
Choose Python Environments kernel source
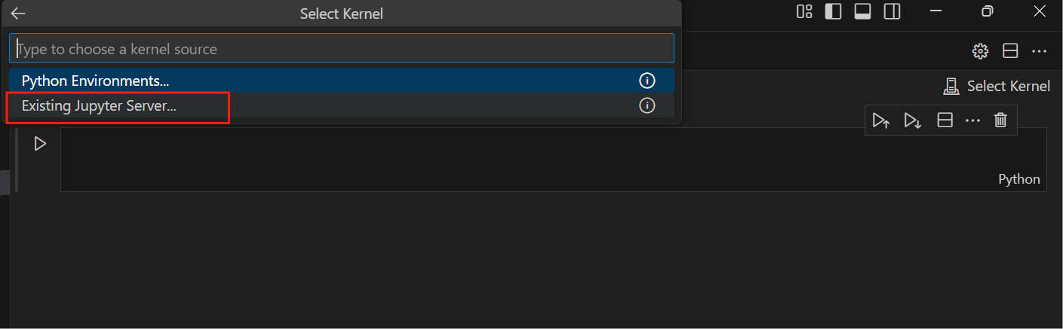click(96, 81)
